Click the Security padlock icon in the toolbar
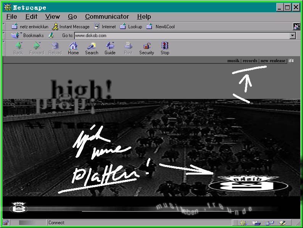The height and width of the screenshot is (228, 303). (x=147, y=48)
